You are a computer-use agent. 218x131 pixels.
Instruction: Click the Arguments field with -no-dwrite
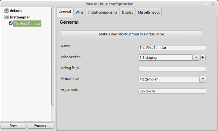click(172, 91)
